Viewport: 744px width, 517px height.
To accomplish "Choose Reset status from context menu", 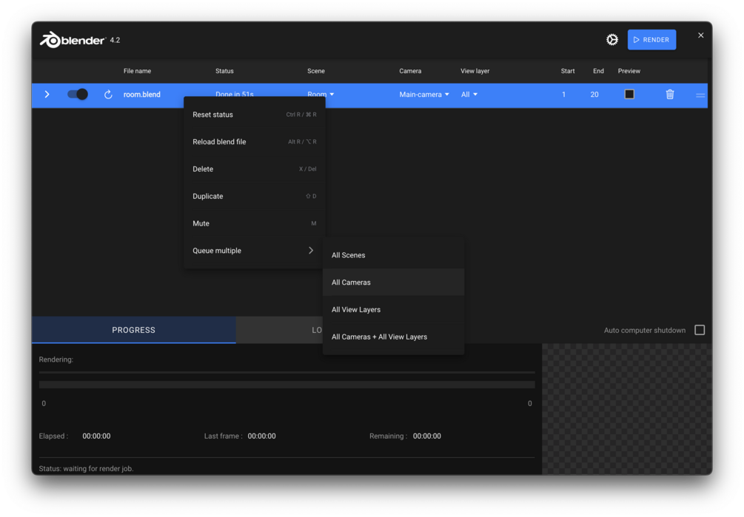I will (x=255, y=115).
